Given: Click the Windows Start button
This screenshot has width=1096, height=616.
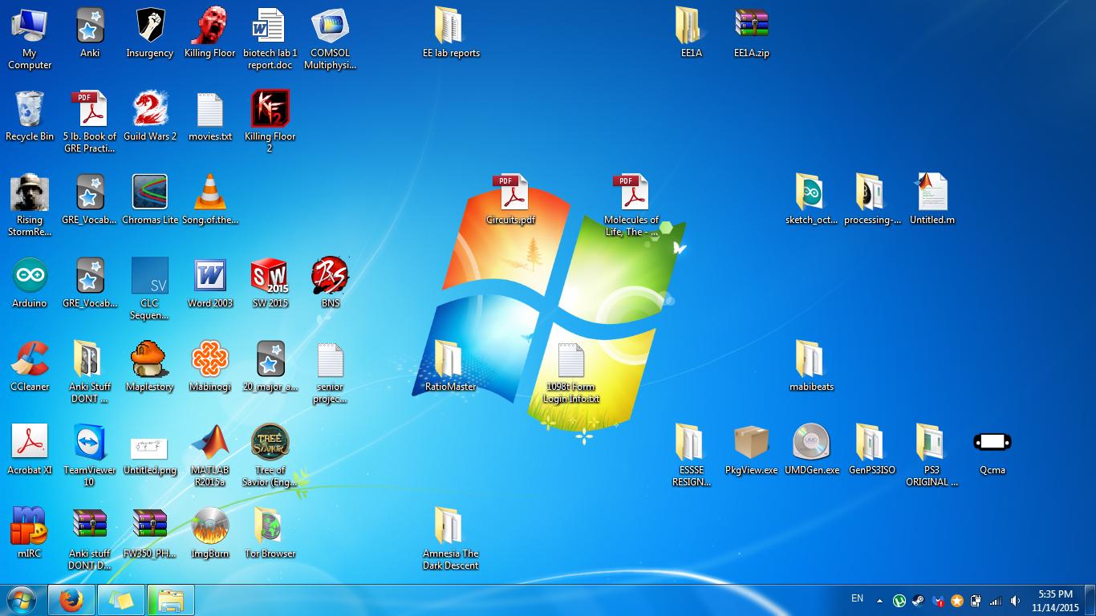Looking at the screenshot, I should (22, 600).
